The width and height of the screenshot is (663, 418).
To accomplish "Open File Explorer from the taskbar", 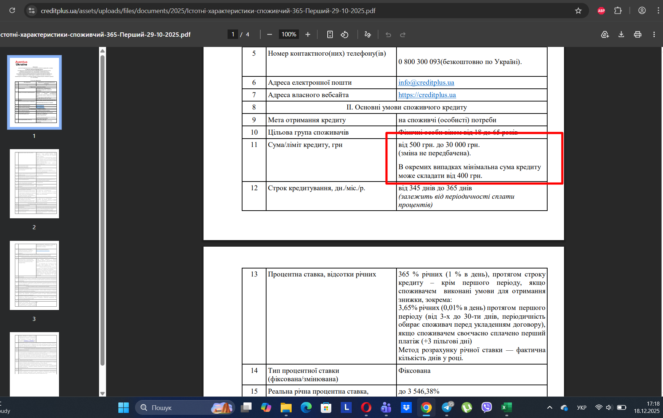I will (x=286, y=407).
